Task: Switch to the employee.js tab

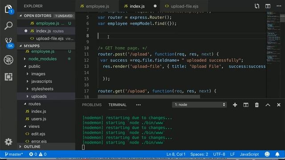Action: pyautogui.click(x=97, y=6)
